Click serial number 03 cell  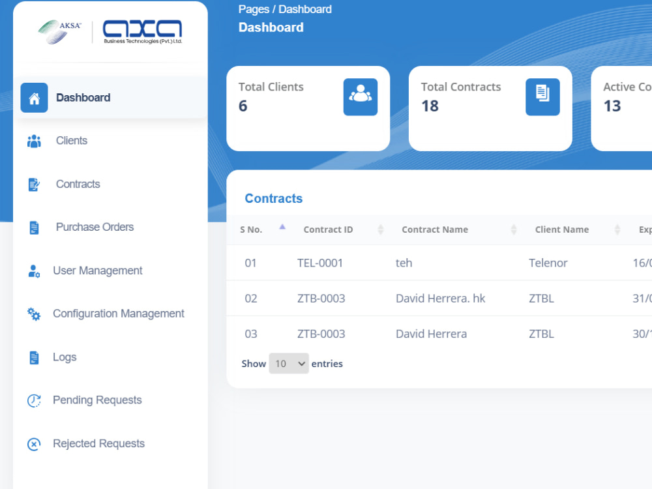pyautogui.click(x=251, y=333)
